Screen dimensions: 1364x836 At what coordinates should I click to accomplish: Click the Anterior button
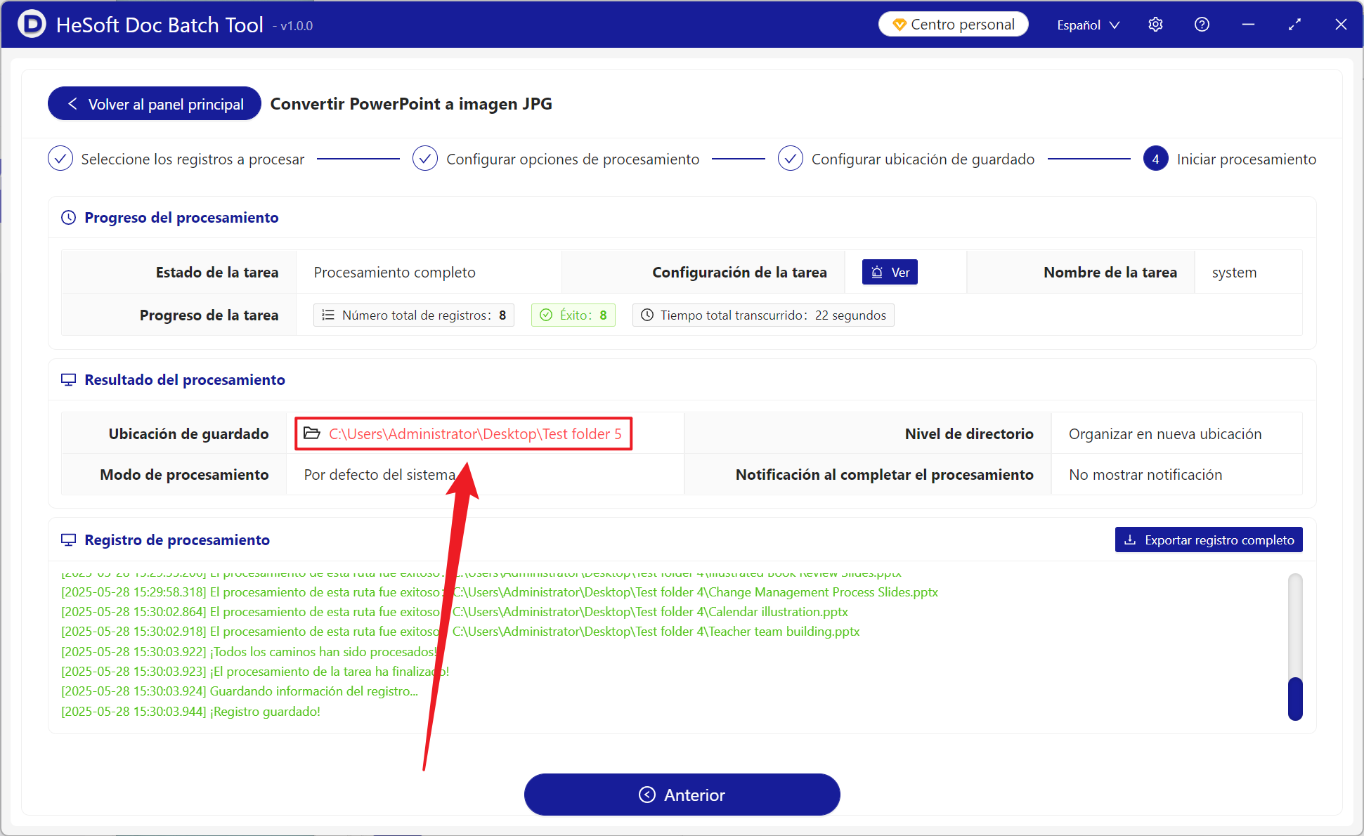click(682, 795)
